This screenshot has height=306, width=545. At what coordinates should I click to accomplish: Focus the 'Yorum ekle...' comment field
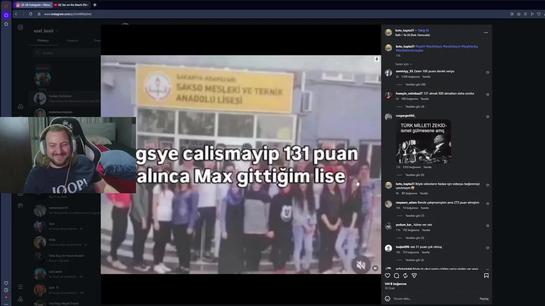tap(434, 299)
